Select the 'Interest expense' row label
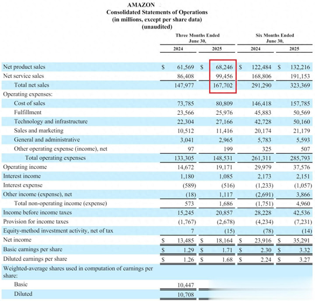The width and height of the screenshot is (315, 301). click(x=23, y=185)
